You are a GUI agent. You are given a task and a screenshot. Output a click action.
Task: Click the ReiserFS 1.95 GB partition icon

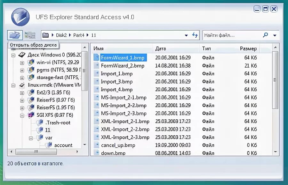point(31,107)
